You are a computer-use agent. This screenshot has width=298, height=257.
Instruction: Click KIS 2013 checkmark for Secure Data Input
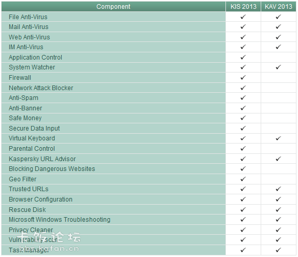pos(243,128)
